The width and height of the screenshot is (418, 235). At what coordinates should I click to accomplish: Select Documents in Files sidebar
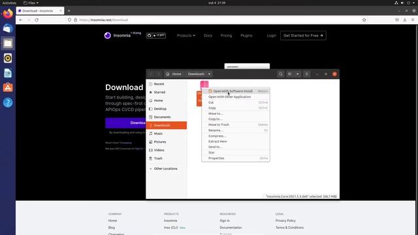(167, 117)
